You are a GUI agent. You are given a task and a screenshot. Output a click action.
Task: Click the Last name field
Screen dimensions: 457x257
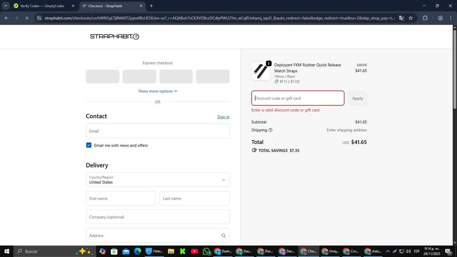[194, 198]
